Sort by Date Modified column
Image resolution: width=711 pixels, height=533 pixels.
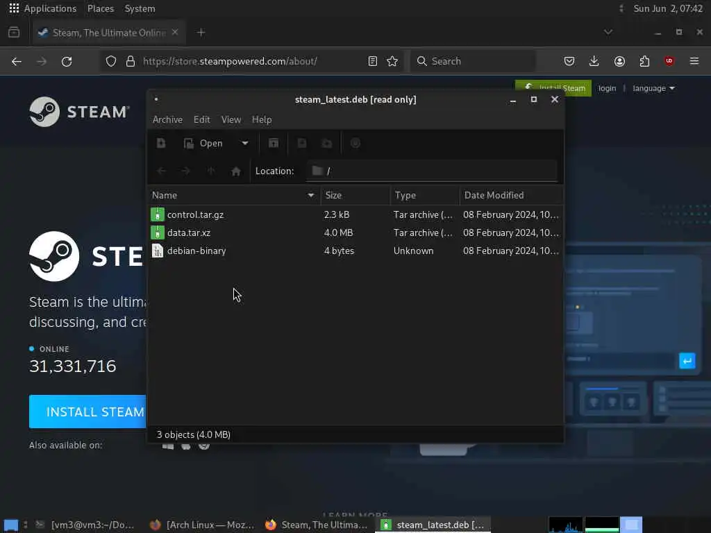511,195
